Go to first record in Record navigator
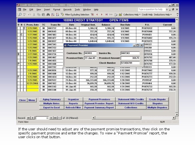This screenshot has width=195, height=146. [28, 118]
